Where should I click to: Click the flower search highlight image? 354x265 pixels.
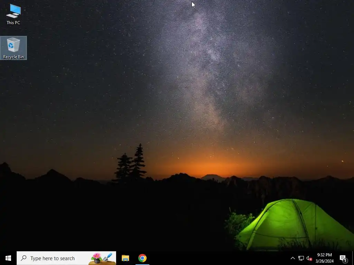(x=102, y=258)
